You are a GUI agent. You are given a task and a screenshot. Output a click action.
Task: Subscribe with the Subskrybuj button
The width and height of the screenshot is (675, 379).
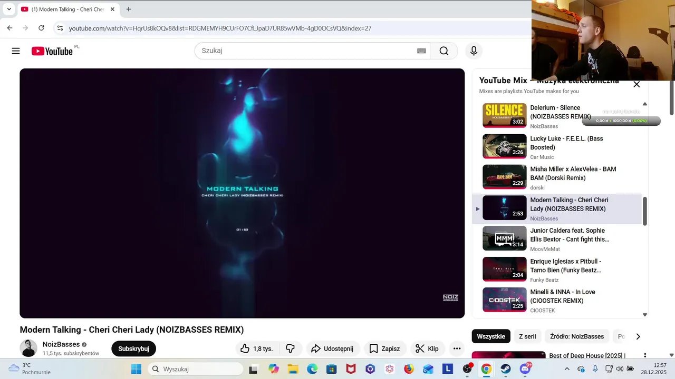pyautogui.click(x=133, y=348)
